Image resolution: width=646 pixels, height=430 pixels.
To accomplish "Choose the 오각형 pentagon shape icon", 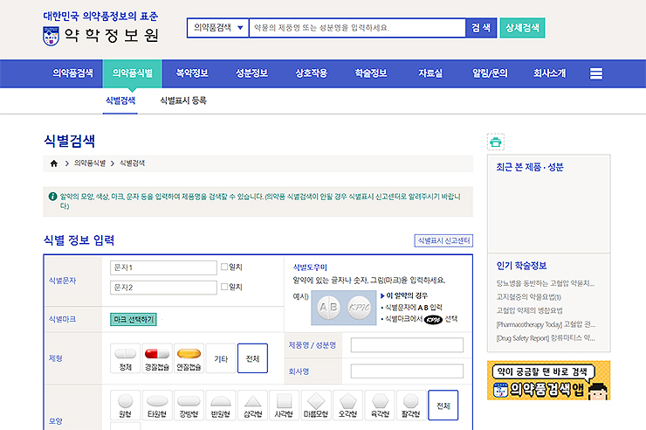I will 347,406.
